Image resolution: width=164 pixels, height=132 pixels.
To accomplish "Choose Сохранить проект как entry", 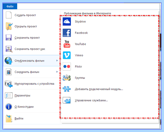I will tap(31, 49).
